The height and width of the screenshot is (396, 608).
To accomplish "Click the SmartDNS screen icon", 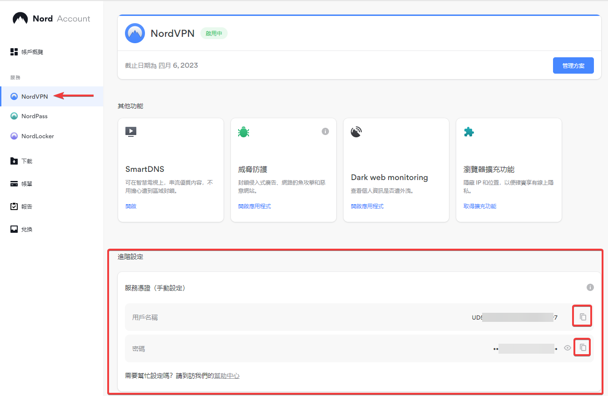I will [131, 132].
